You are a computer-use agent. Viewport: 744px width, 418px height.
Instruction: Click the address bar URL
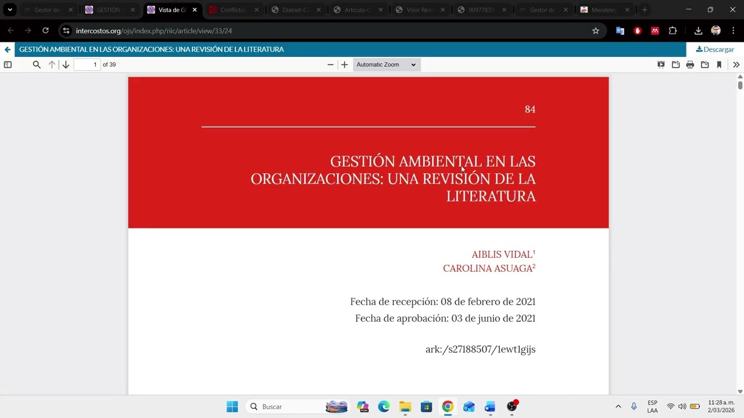(x=154, y=31)
